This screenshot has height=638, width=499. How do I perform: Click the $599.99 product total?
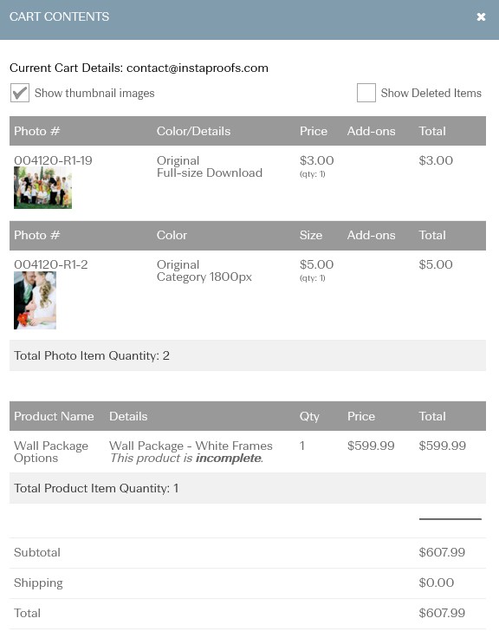coord(442,446)
